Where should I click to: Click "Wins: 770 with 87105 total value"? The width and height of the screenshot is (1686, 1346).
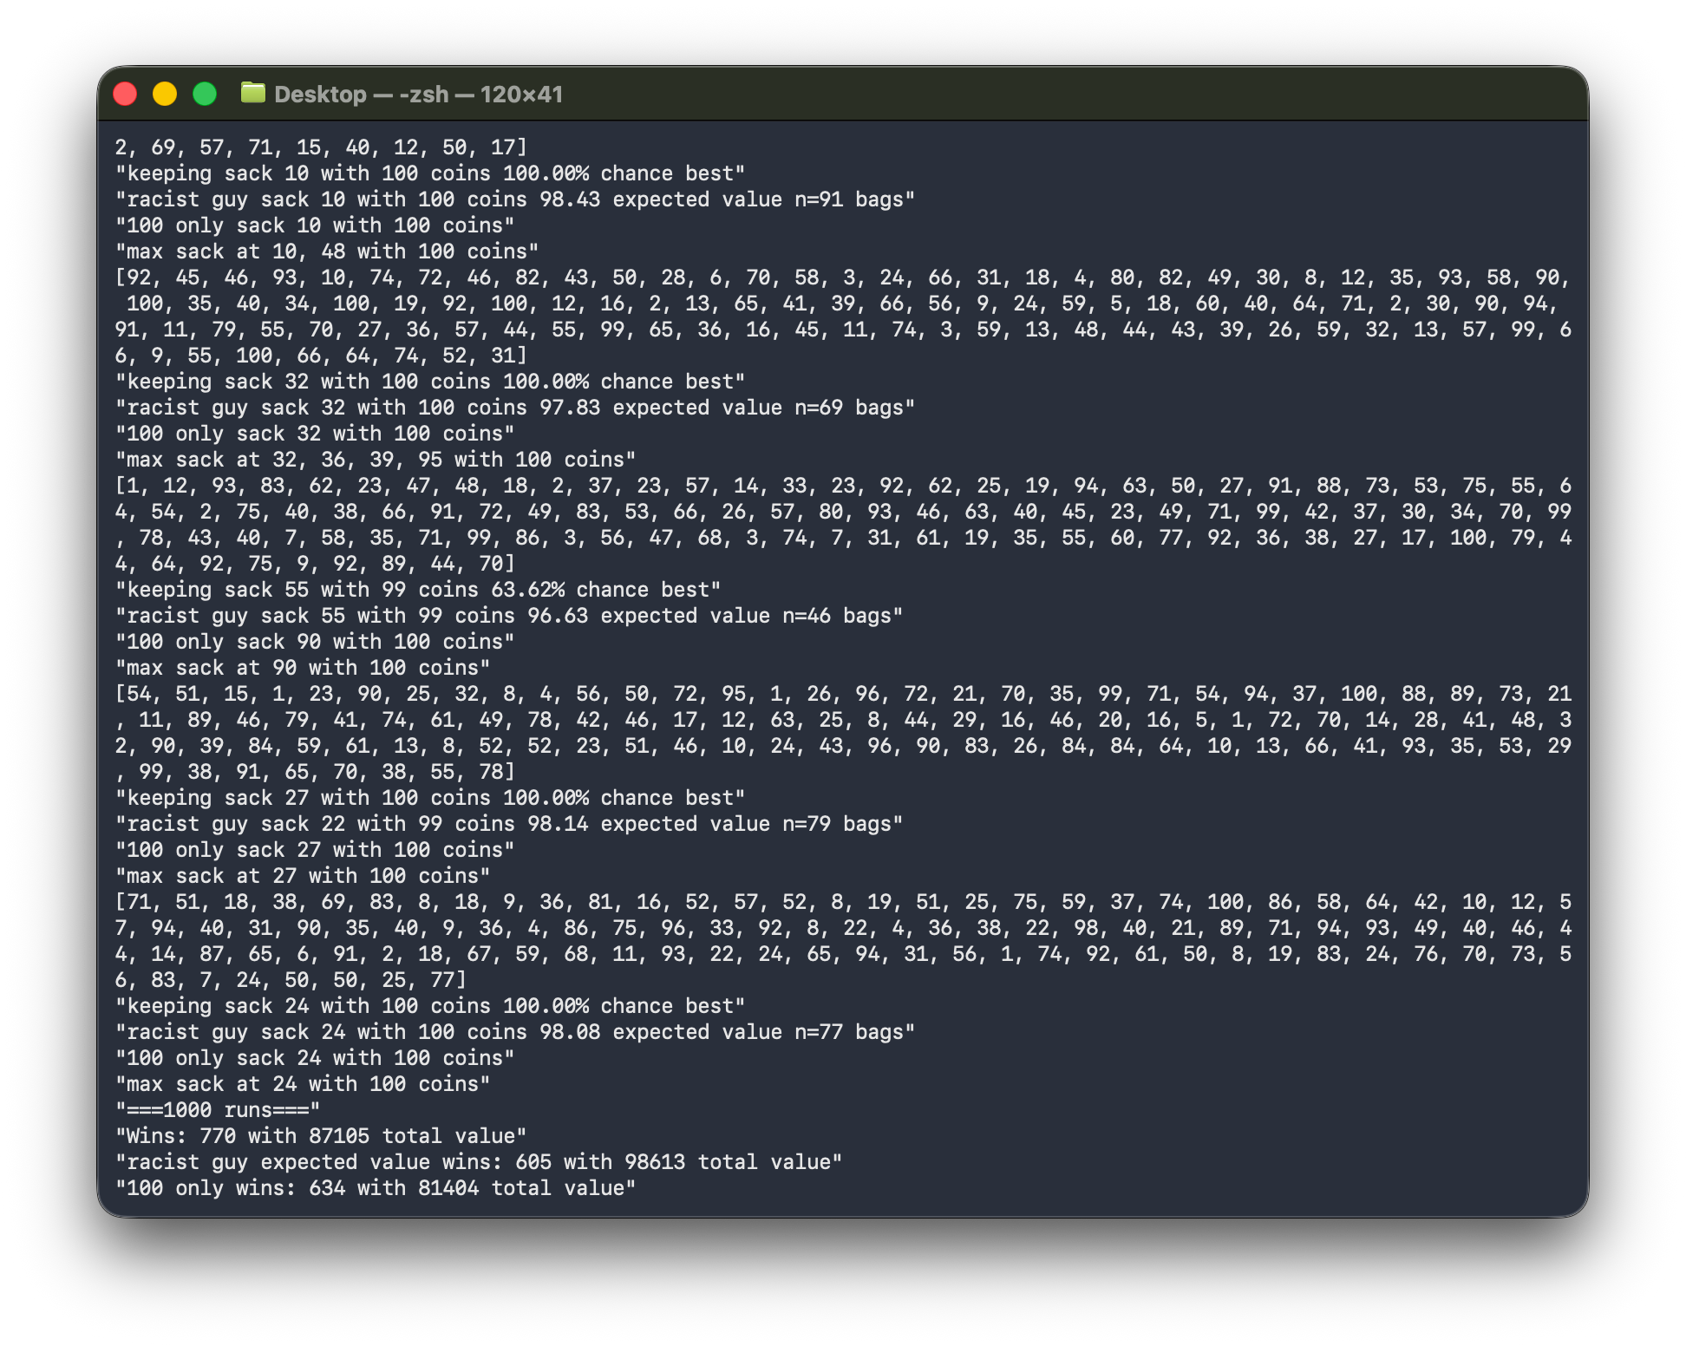tap(321, 1136)
